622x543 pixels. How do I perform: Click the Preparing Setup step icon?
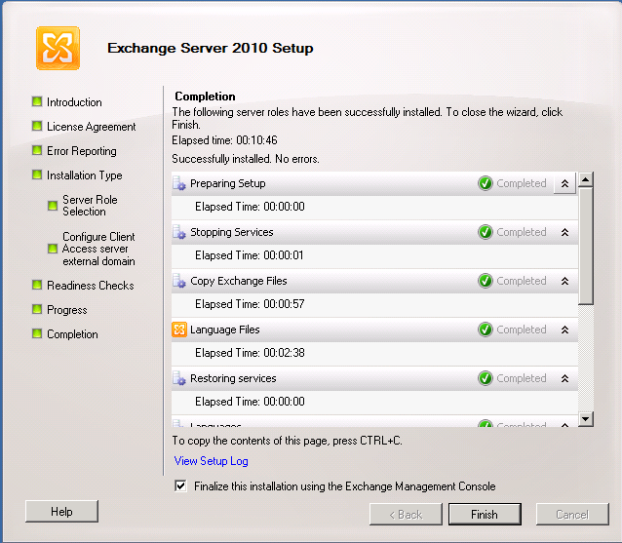179,183
